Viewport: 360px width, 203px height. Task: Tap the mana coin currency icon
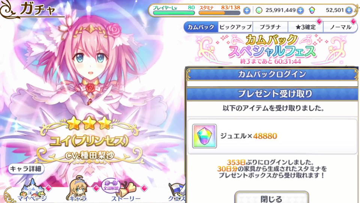tap(259, 11)
